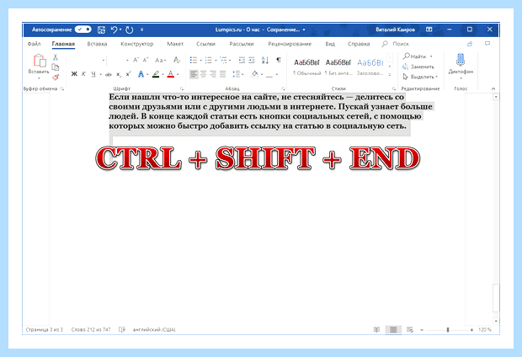522x357 pixels.
Task: Open the Ссылки tab
Action: (x=205, y=44)
